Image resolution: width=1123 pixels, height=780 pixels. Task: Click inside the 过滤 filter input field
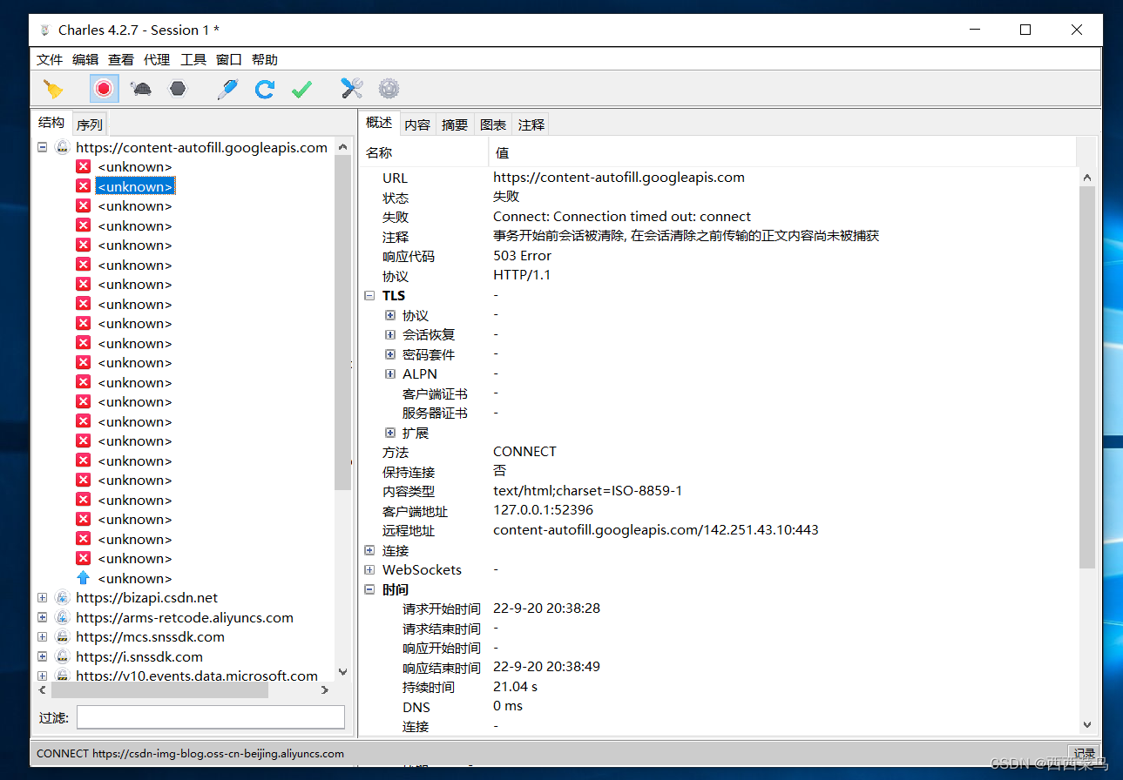point(210,716)
